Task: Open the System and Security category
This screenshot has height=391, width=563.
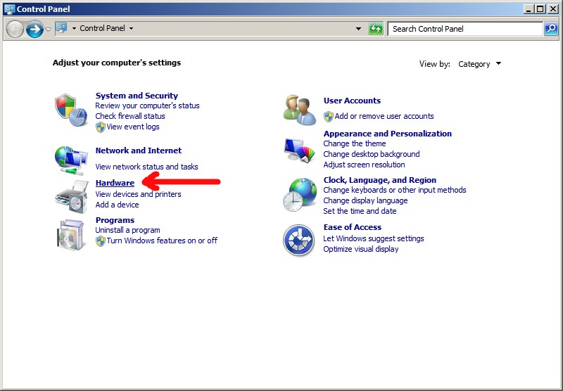Action: (x=137, y=96)
